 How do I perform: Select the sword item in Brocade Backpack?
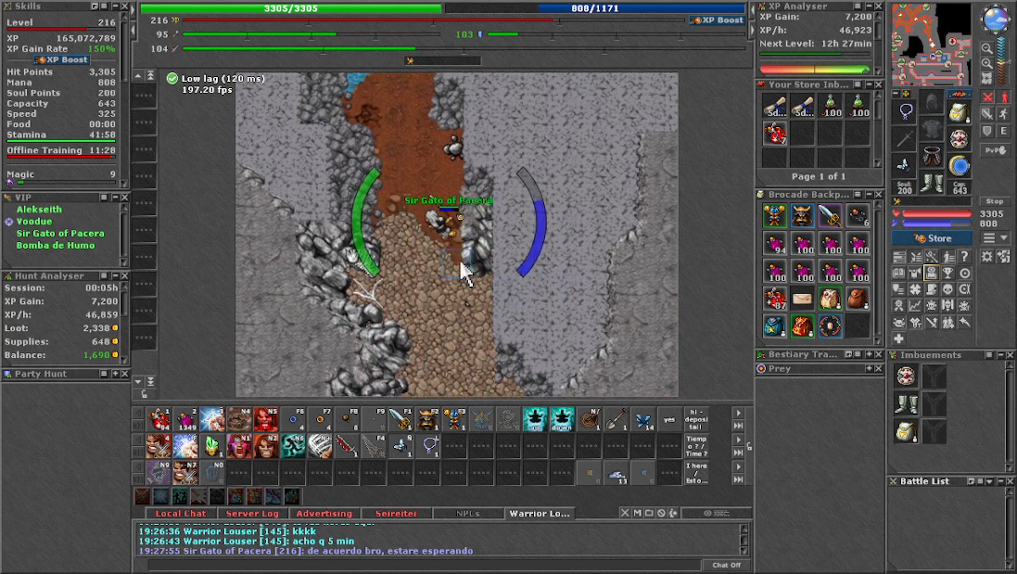point(830,214)
